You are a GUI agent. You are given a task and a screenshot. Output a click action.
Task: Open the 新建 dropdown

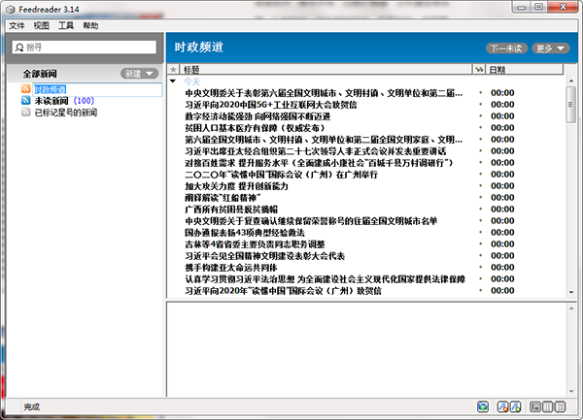point(138,74)
